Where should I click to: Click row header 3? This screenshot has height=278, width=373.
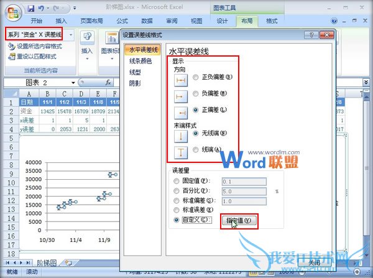11,120
